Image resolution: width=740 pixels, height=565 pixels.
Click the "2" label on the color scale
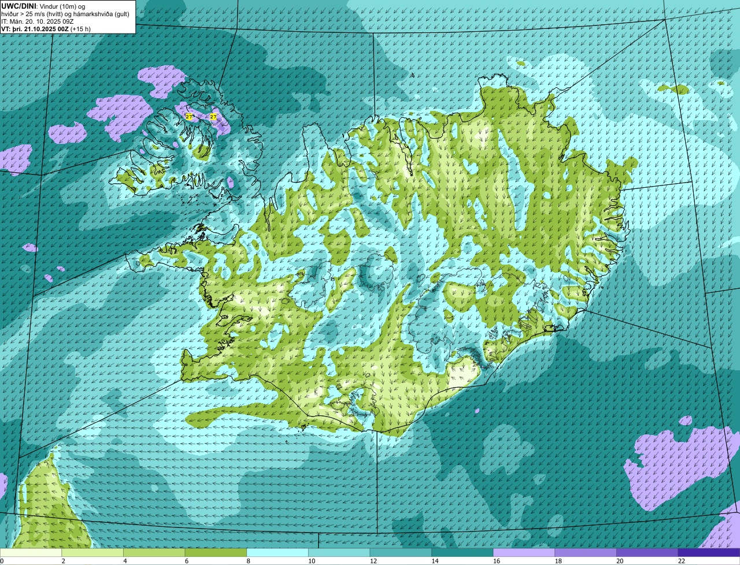63,561
